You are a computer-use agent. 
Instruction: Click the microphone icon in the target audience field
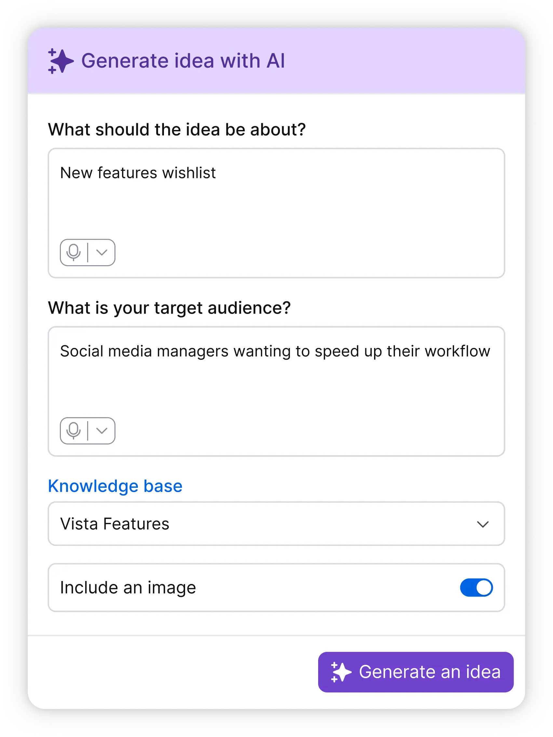click(74, 431)
